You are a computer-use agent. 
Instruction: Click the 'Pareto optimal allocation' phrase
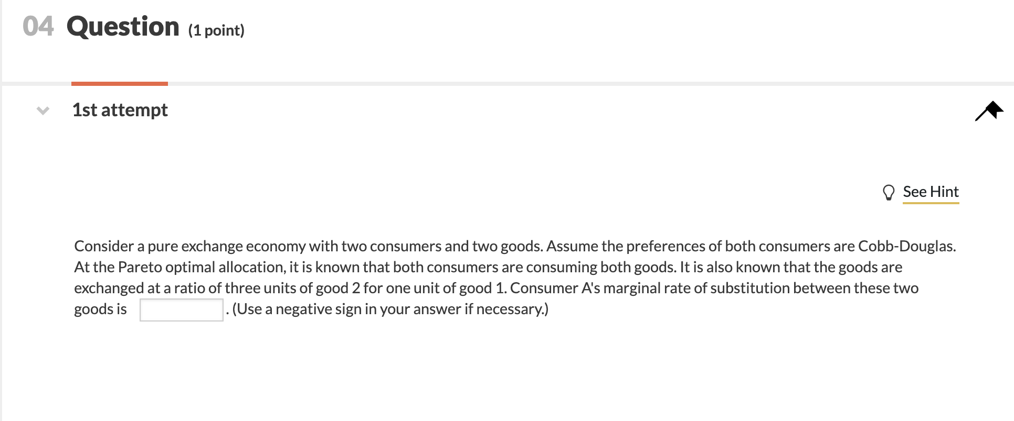tap(201, 267)
